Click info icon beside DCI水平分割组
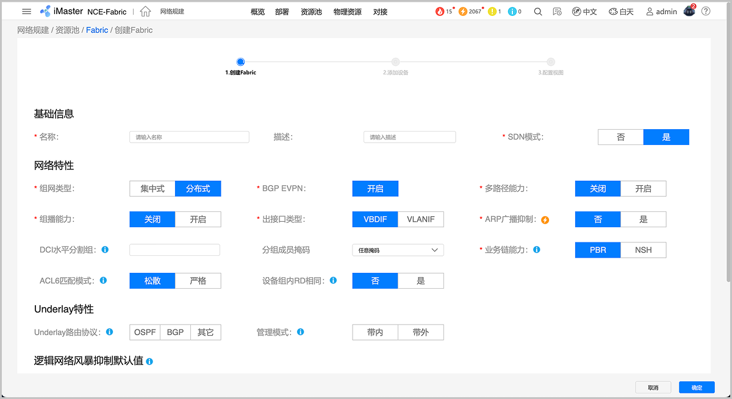This screenshot has width=732, height=399. click(106, 250)
